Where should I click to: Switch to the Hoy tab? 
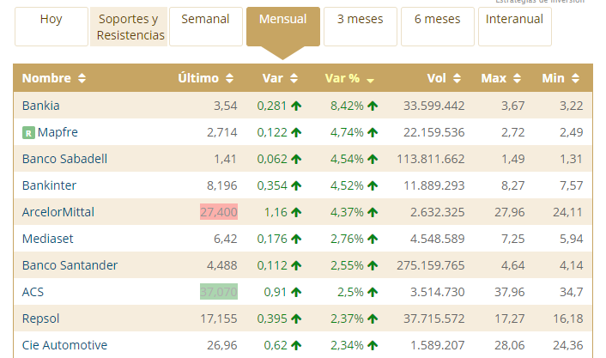click(x=51, y=20)
